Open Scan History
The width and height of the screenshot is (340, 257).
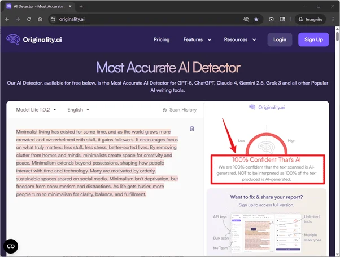click(180, 110)
